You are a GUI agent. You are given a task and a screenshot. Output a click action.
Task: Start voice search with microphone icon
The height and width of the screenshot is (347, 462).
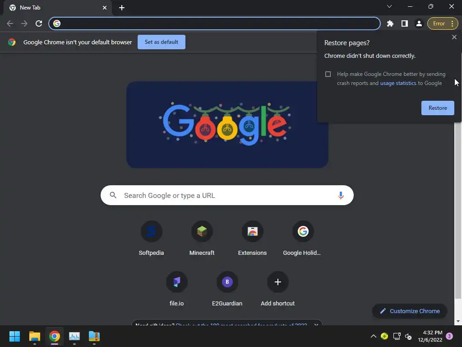[341, 195]
